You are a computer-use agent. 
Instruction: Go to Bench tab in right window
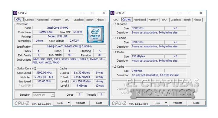pyautogui.click(x=187, y=20)
